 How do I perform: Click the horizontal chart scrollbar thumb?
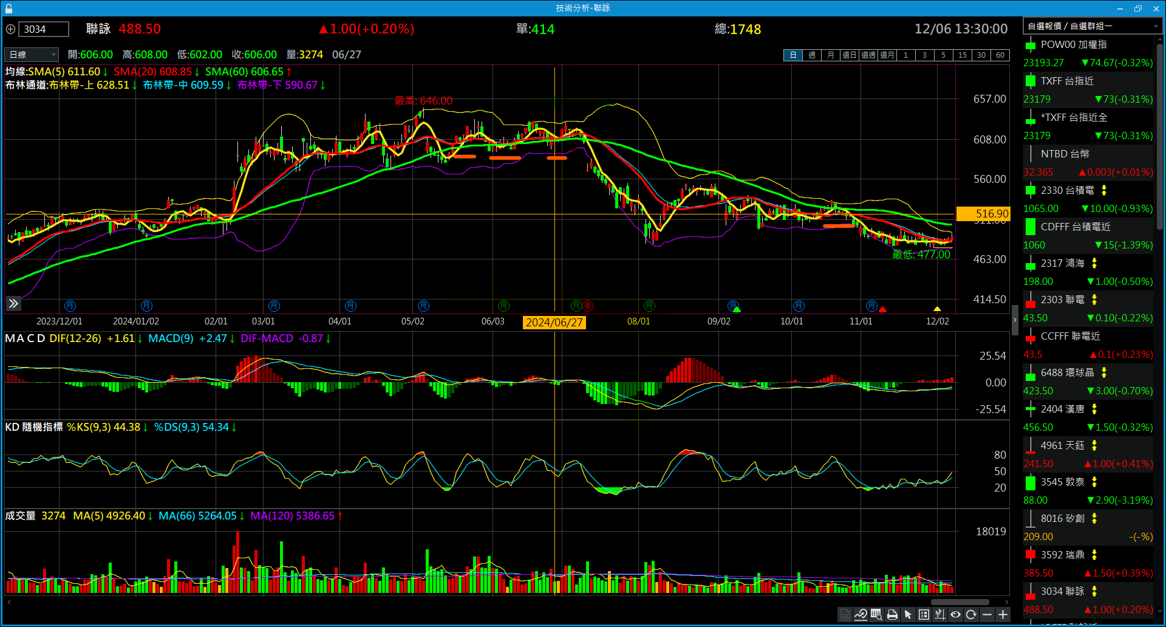960,602
